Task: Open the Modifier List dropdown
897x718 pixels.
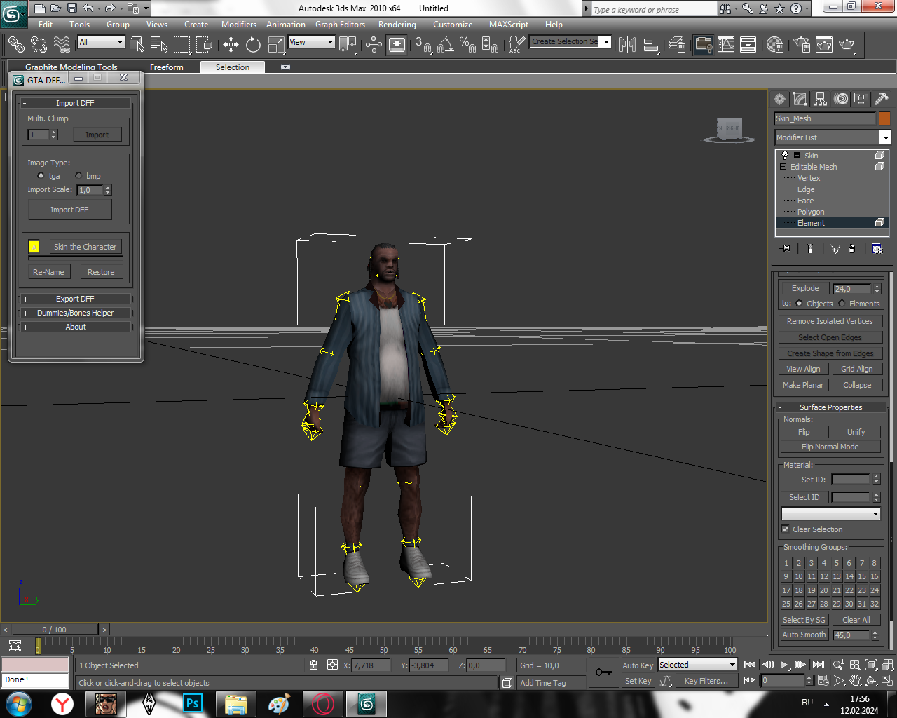Action: 884,138
